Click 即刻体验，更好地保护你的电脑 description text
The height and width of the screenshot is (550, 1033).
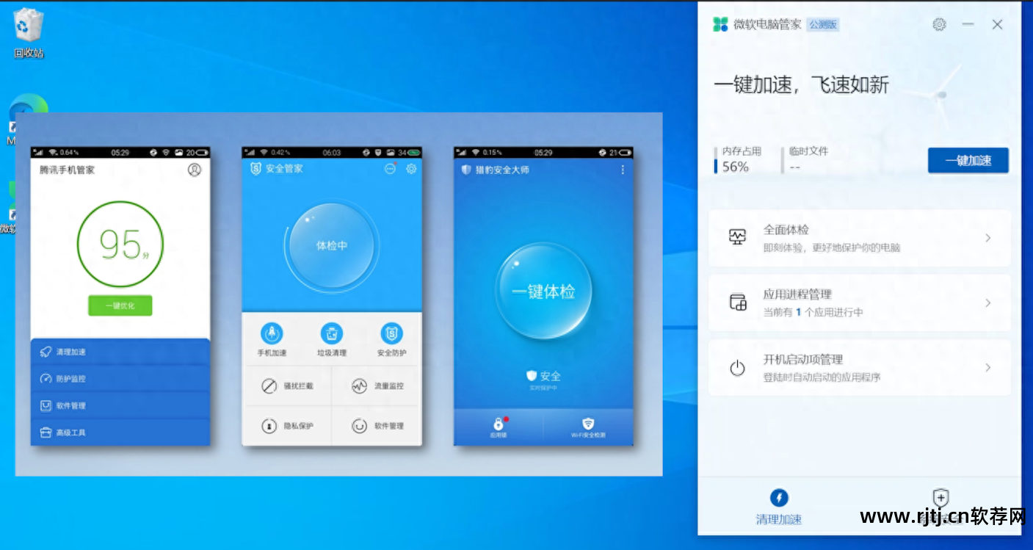coord(832,248)
